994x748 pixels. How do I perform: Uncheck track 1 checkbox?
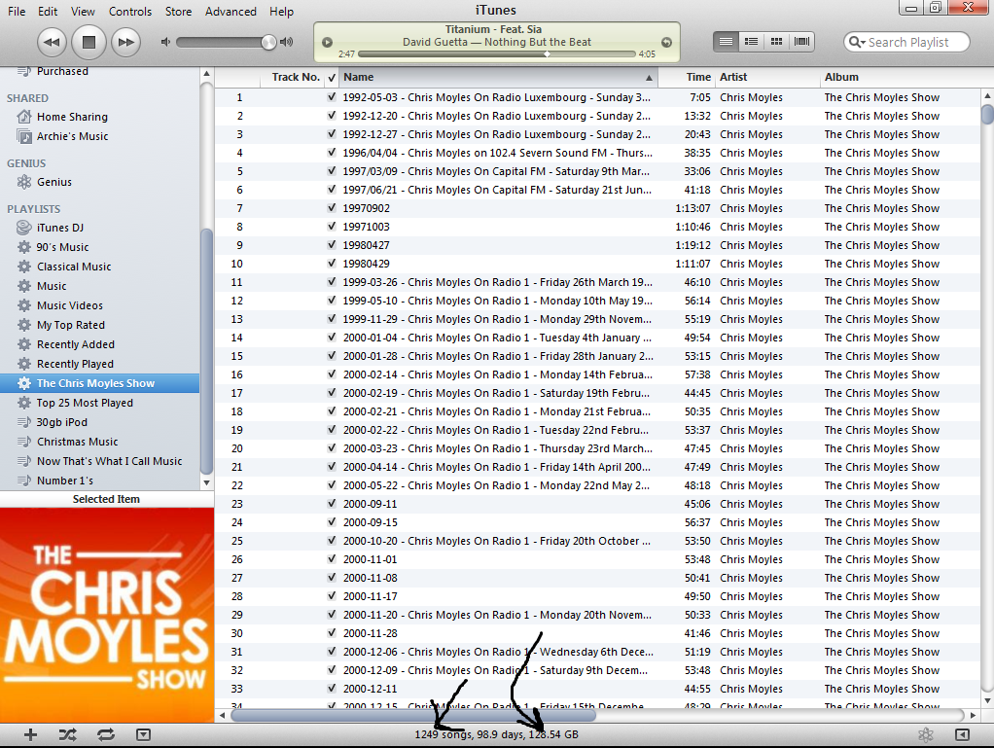pyautogui.click(x=332, y=97)
